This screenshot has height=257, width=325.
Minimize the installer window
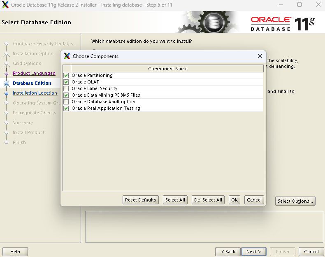pos(281,5)
